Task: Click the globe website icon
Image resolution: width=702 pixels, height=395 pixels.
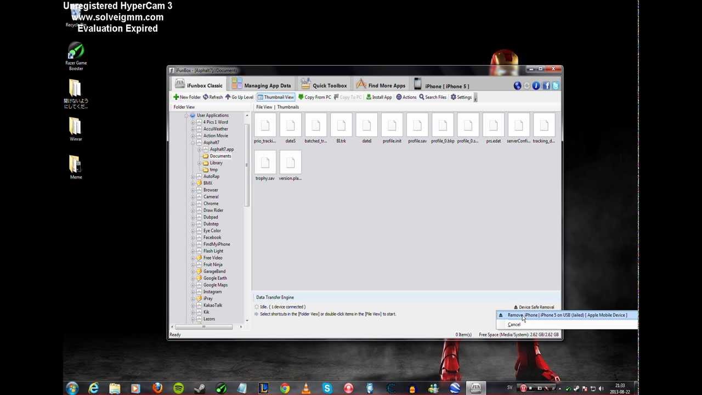Action: coord(517,86)
